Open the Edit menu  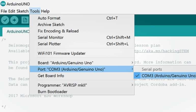pos(12,11)
